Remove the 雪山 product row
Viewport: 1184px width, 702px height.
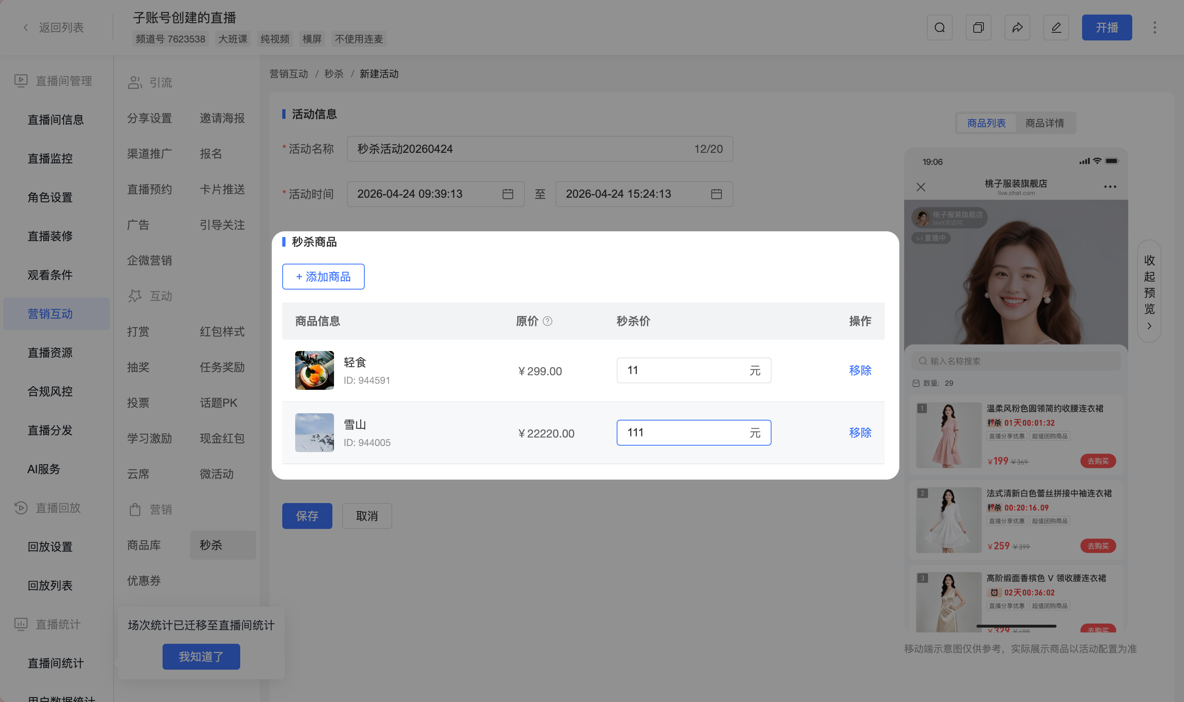click(x=860, y=432)
